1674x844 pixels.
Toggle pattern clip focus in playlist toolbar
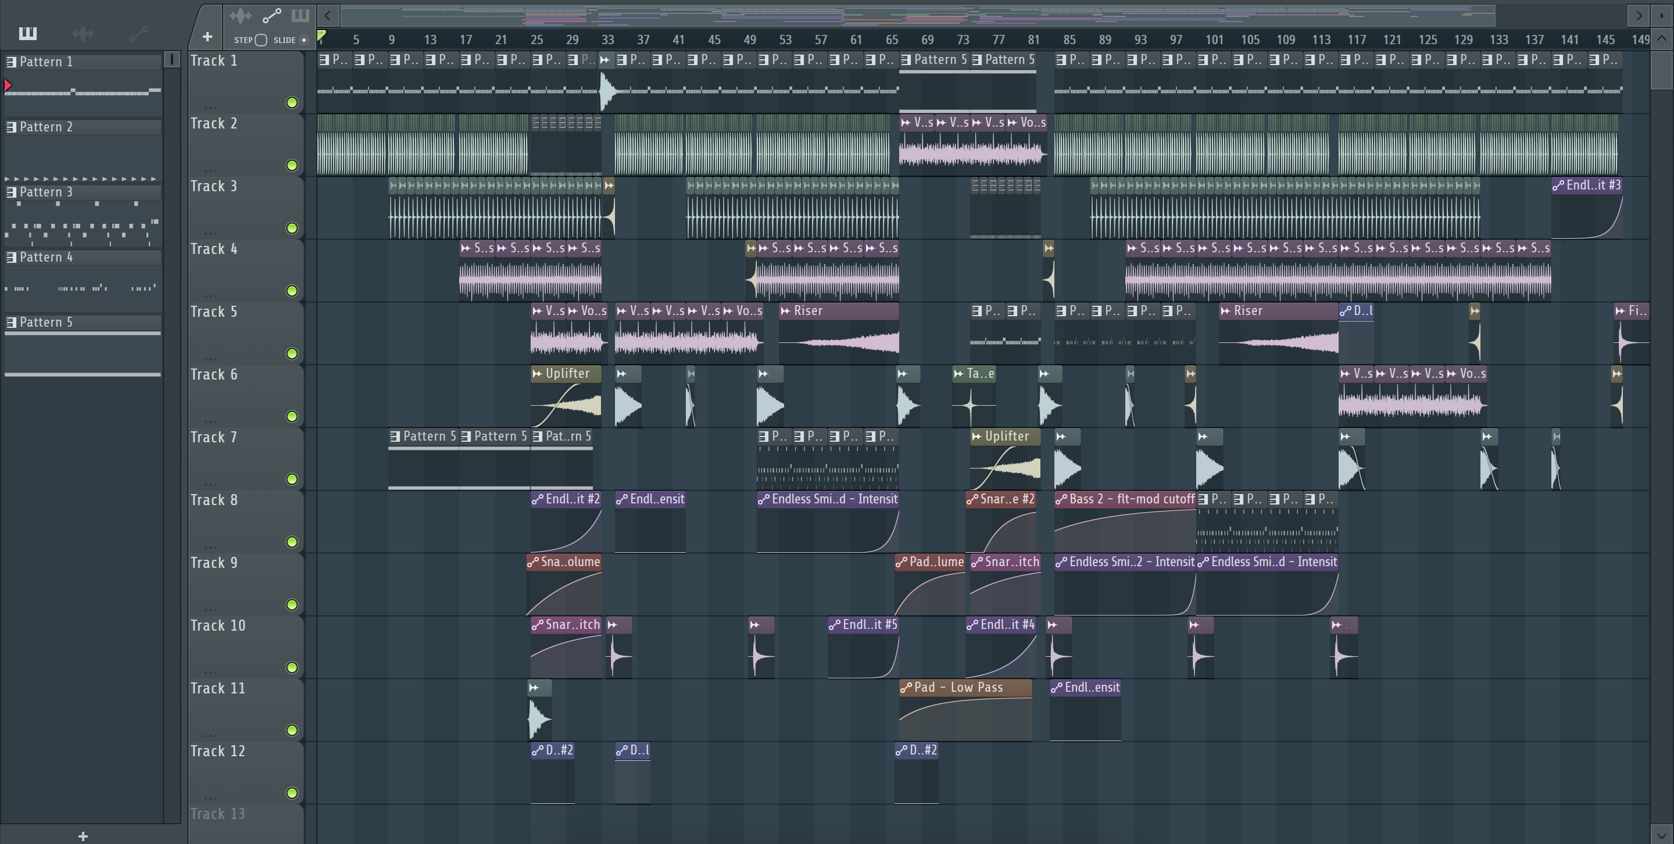tap(301, 15)
